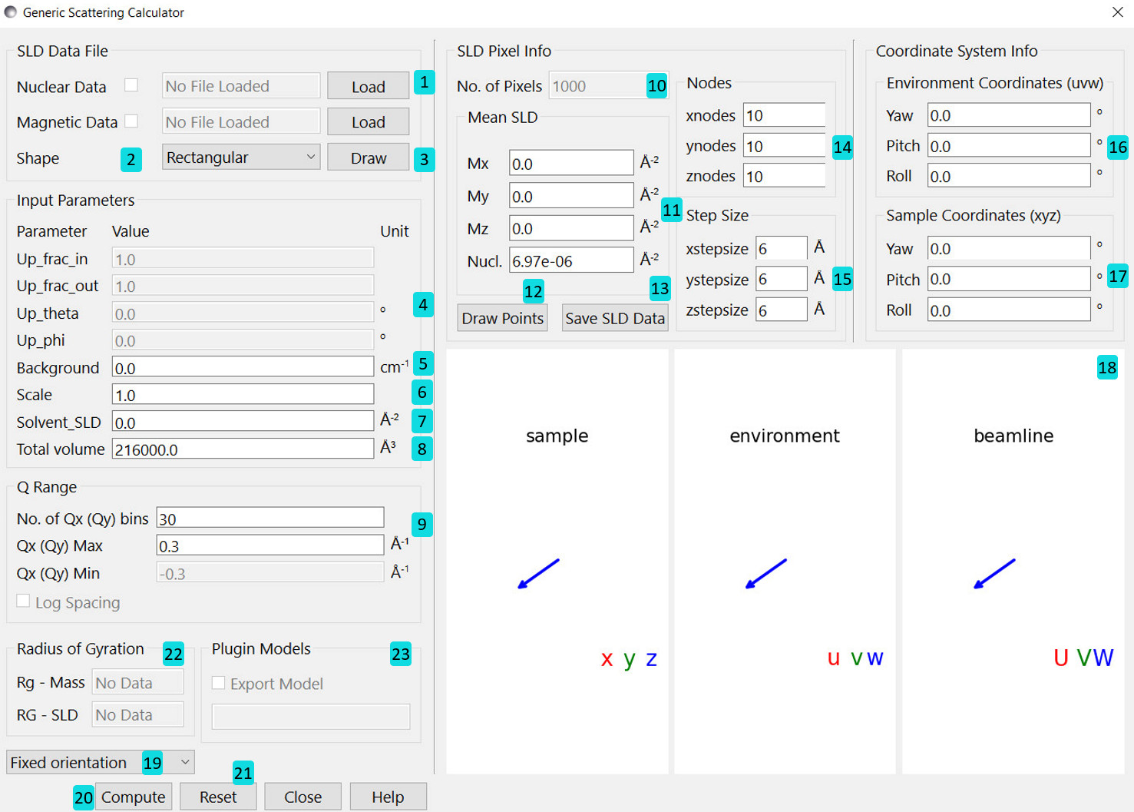Viewport: 1134px width, 812px height.
Task: Click Save SLD Data button
Action: 614,318
